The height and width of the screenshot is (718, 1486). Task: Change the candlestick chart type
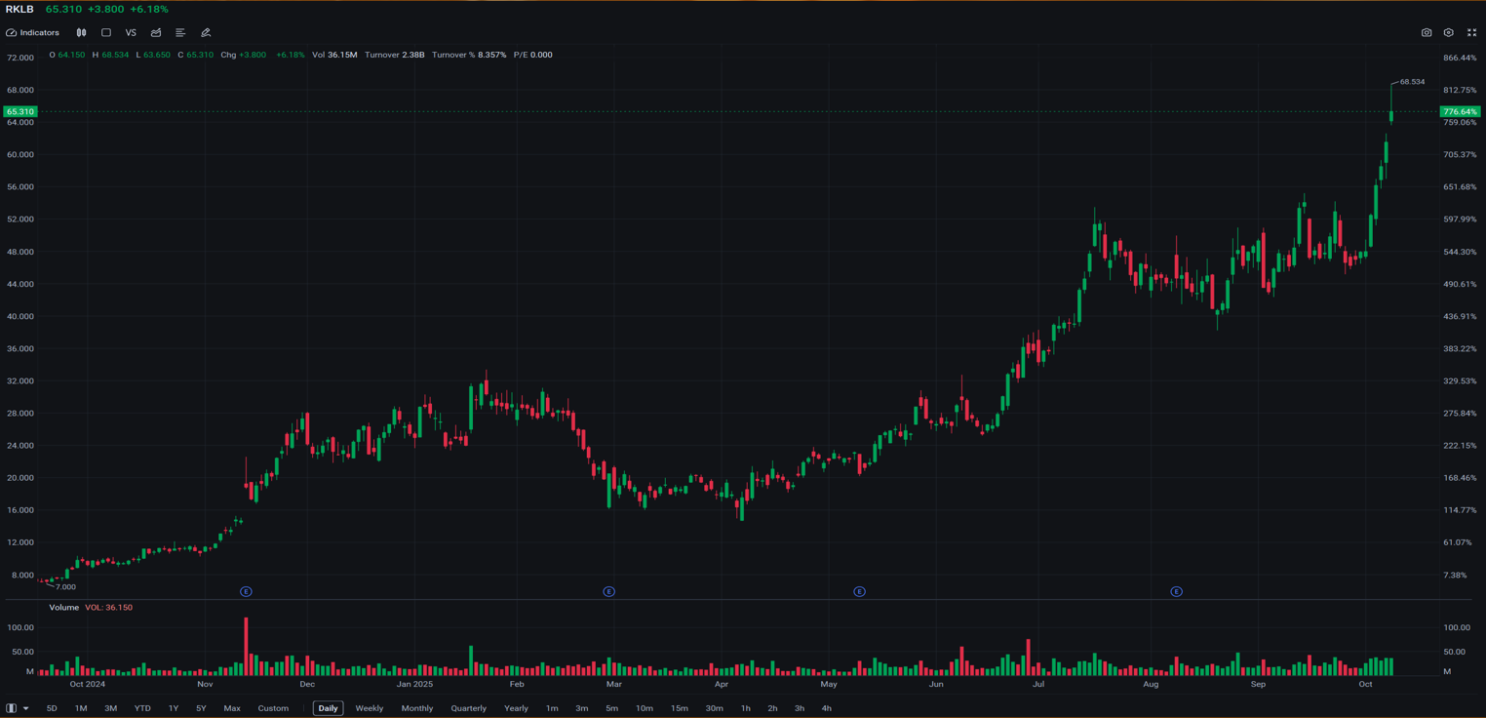coord(82,33)
